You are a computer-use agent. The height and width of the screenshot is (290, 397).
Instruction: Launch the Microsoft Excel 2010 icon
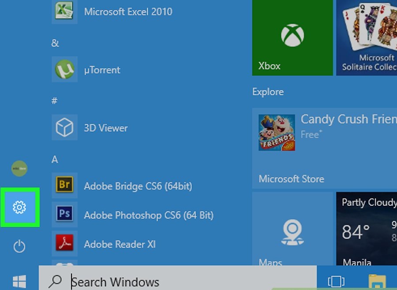64,11
